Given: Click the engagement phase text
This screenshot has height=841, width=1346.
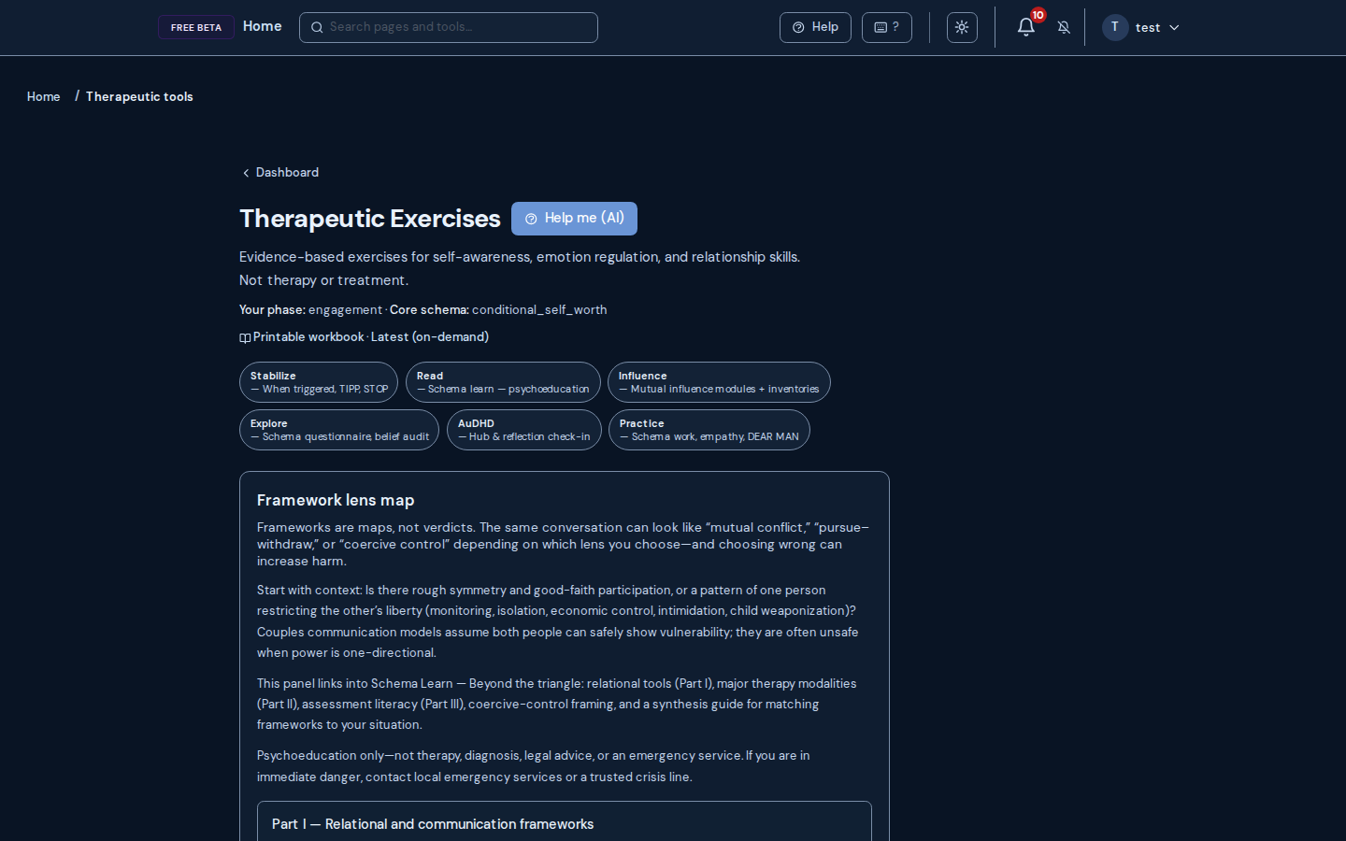Looking at the screenshot, I should [x=345, y=309].
